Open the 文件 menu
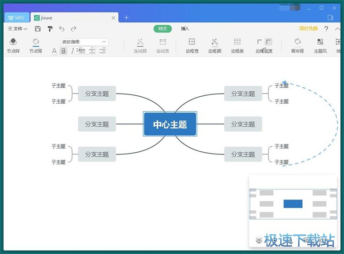The width and height of the screenshot is (344, 254). (x=17, y=29)
